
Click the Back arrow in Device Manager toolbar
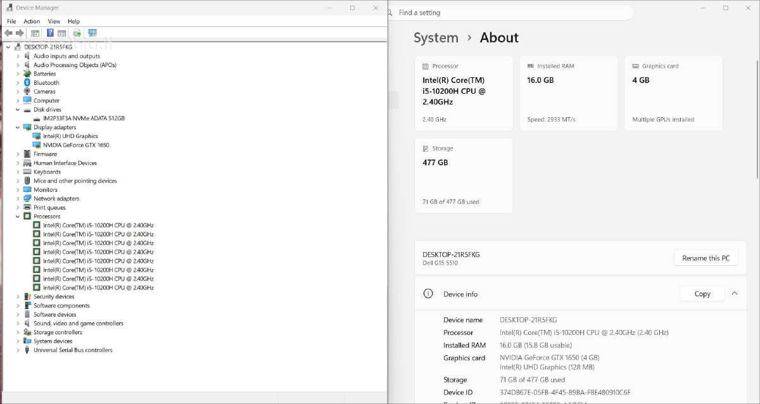point(8,33)
